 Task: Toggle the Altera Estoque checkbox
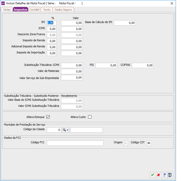[48, 117]
